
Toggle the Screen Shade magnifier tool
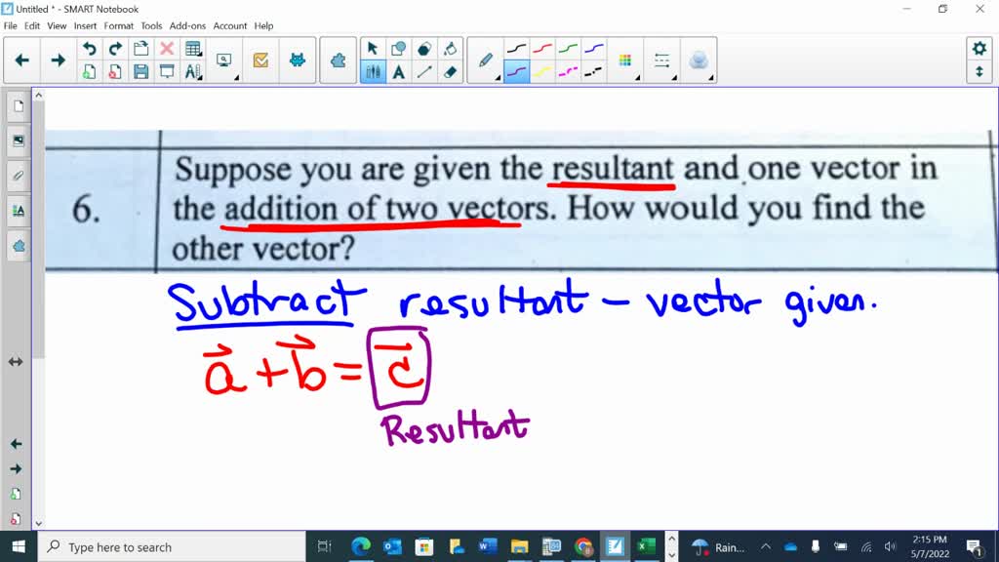223,60
